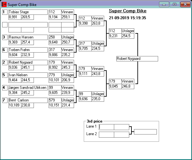Click the final winner field showing Robert Nygaard
This screenshot has width=192, height=160.
click(137, 59)
